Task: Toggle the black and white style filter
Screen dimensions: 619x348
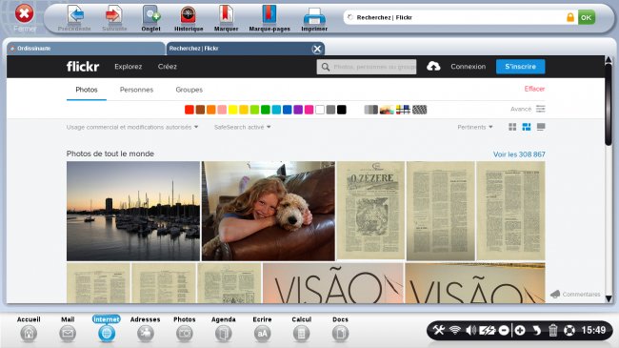Action: pos(370,110)
